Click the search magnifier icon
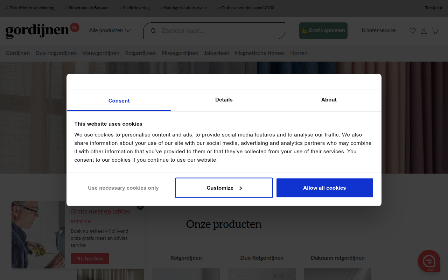 [x=153, y=31]
